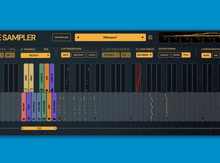Click the yellow REDO key
Viewport: 220px width, 163px height.
pos(31,78)
